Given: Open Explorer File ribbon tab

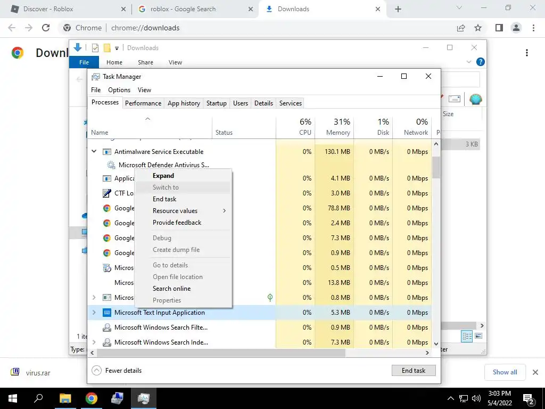Looking at the screenshot, I should click(84, 62).
